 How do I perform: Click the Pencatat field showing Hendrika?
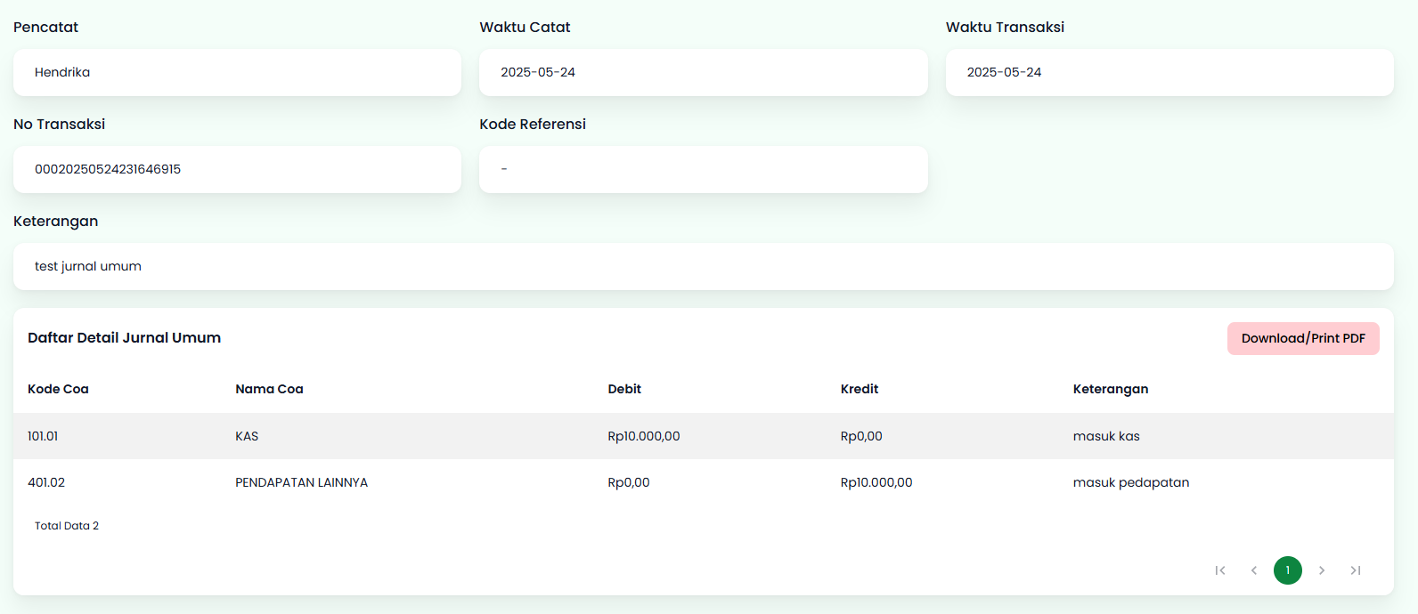pyautogui.click(x=237, y=72)
